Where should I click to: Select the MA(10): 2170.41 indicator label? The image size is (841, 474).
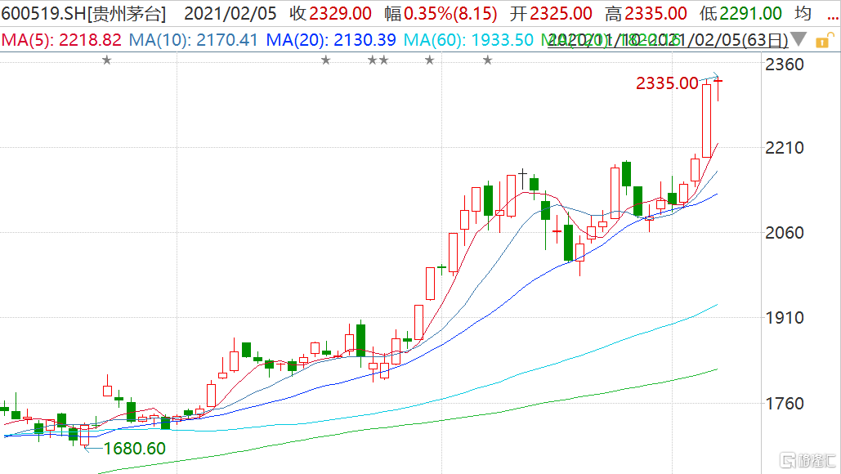click(x=194, y=40)
